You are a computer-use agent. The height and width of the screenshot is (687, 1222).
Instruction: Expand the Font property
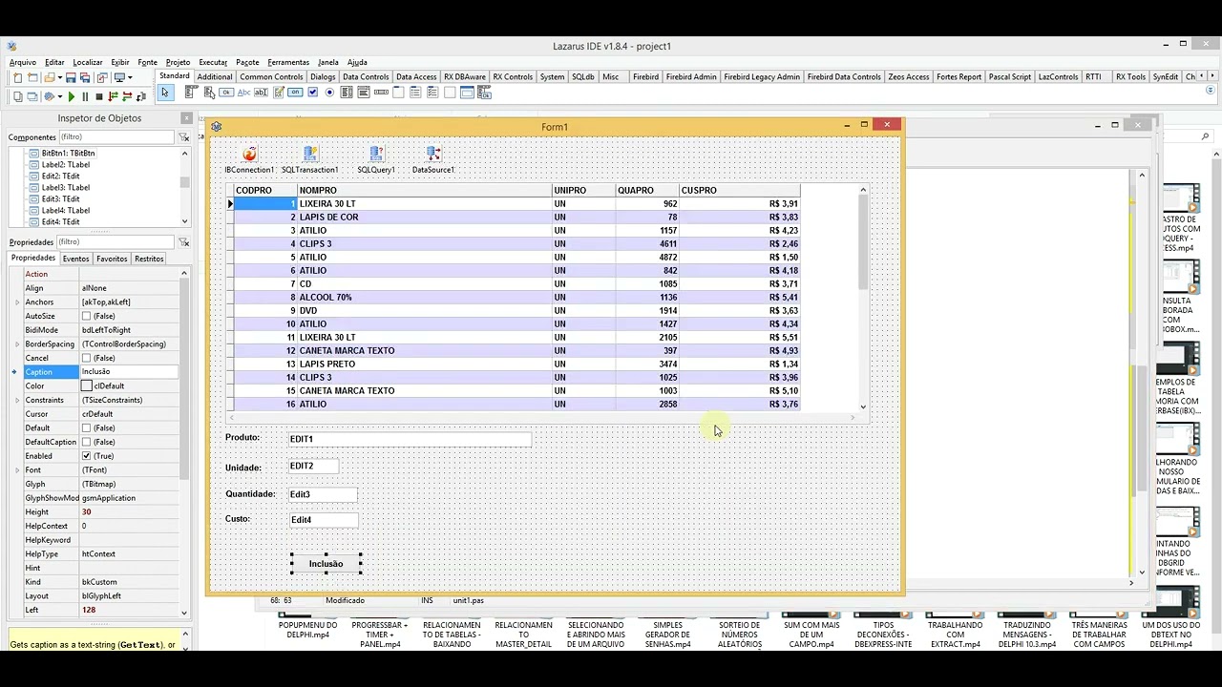click(x=16, y=470)
